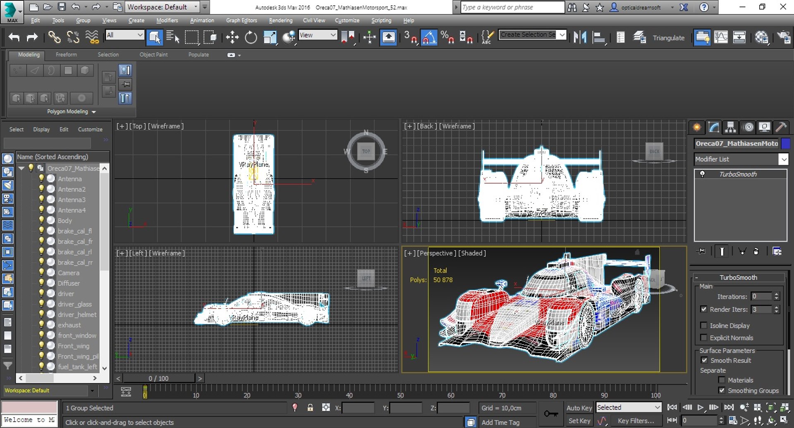Toggle the Render Iters checkbox

coord(704,309)
